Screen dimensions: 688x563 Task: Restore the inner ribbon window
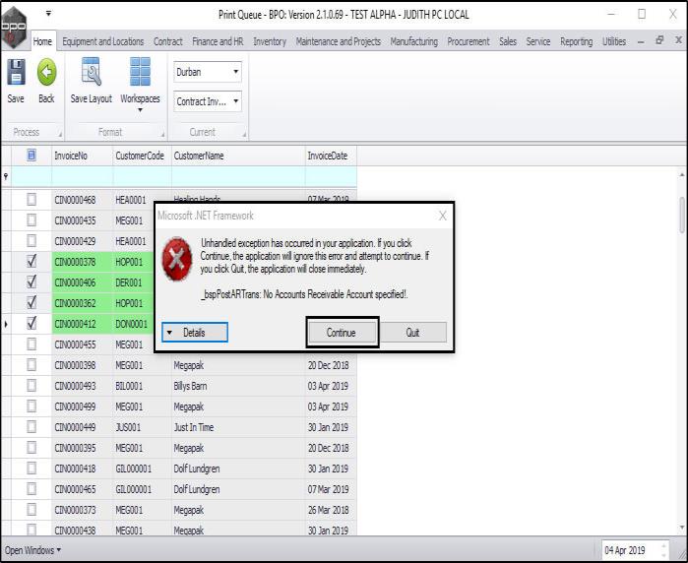click(x=659, y=40)
